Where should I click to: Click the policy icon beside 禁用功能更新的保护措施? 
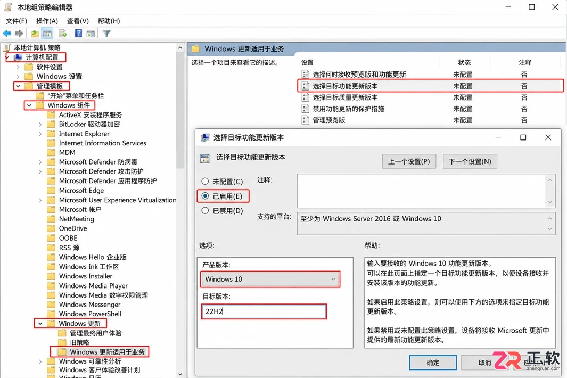point(306,109)
